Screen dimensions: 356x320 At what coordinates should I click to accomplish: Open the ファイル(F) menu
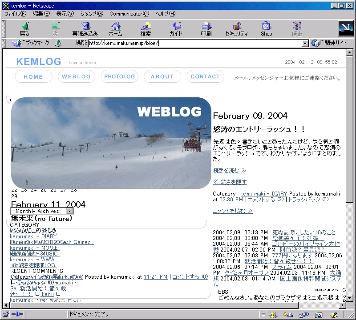click(16, 14)
